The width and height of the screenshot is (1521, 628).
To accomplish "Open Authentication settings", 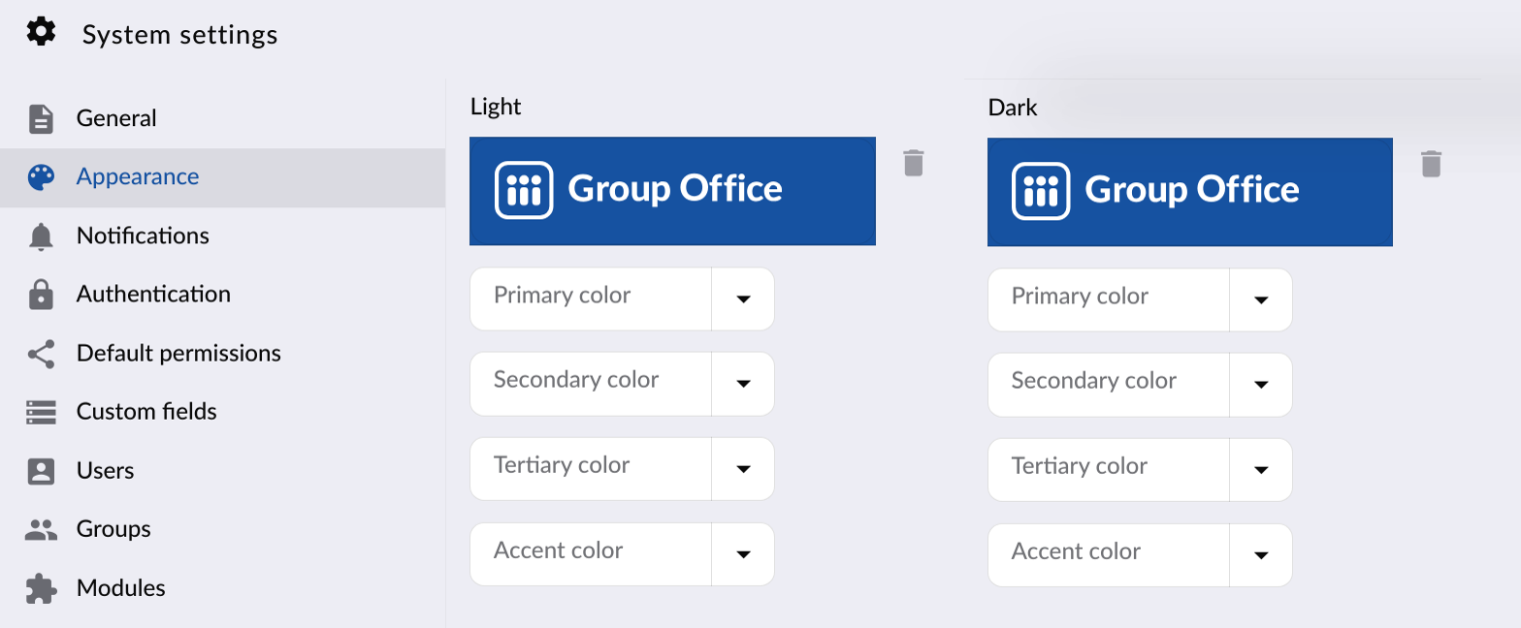I will pos(222,295).
